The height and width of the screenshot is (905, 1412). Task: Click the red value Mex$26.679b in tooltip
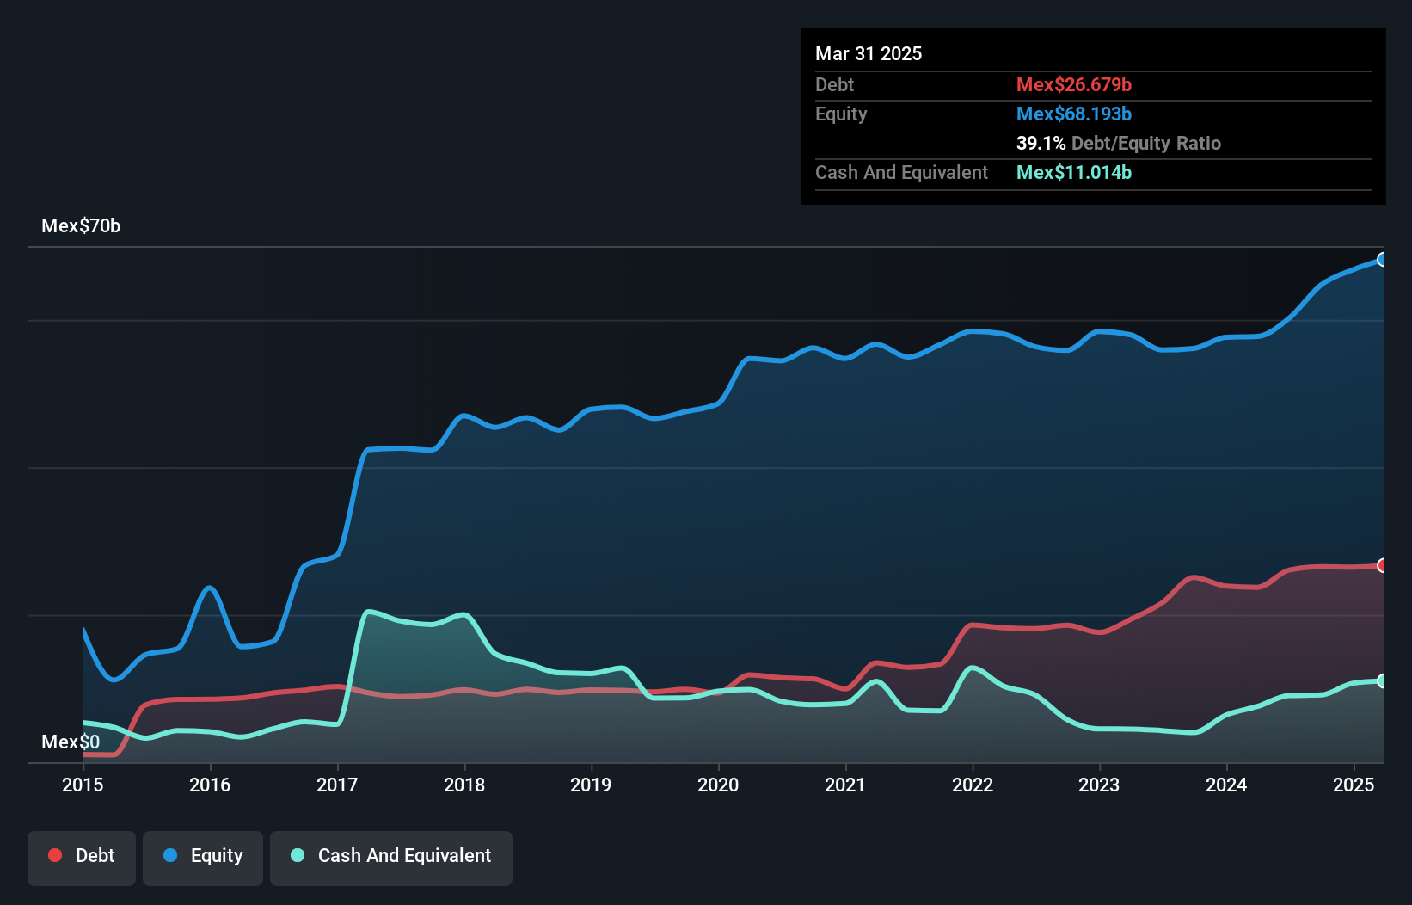pyautogui.click(x=1073, y=84)
